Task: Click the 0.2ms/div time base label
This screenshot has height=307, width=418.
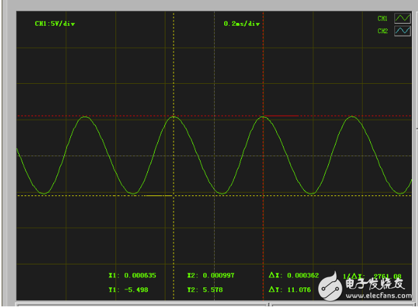Action: [x=242, y=23]
